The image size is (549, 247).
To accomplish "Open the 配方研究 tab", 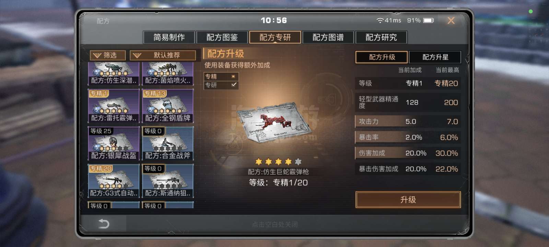I will click(381, 37).
